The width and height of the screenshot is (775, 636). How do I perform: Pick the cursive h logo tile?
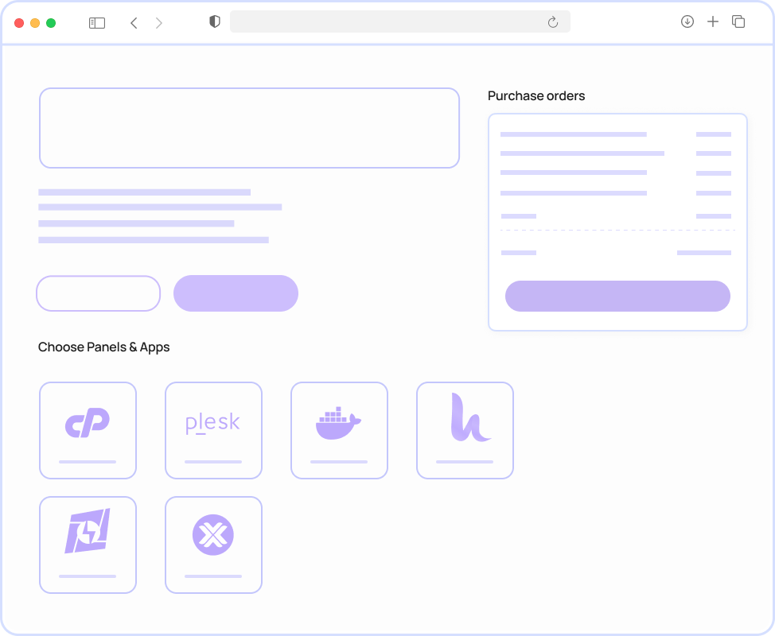465,430
